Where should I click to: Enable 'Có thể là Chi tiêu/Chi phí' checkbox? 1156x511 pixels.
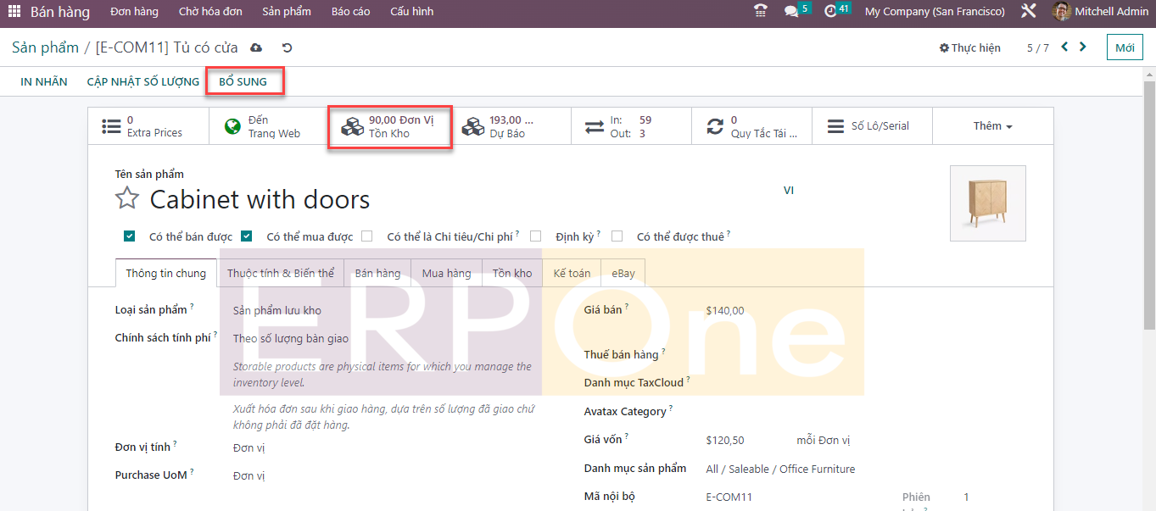click(x=367, y=236)
